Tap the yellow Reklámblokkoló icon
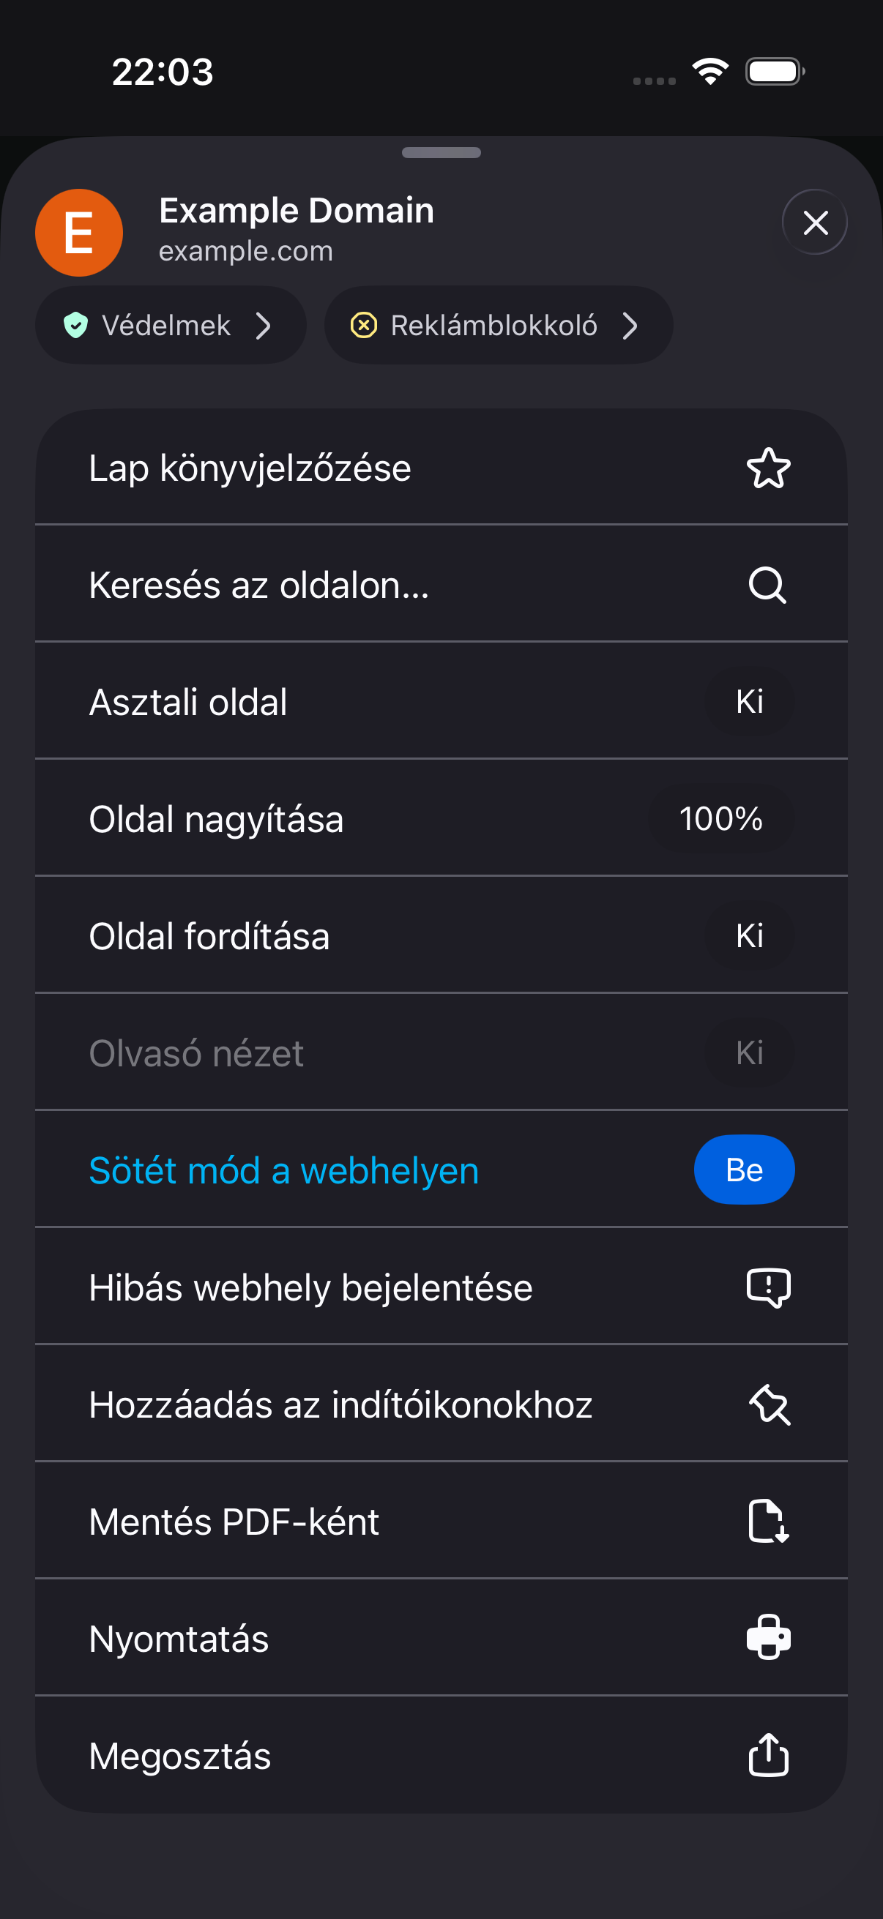The image size is (883, 1919). [364, 326]
